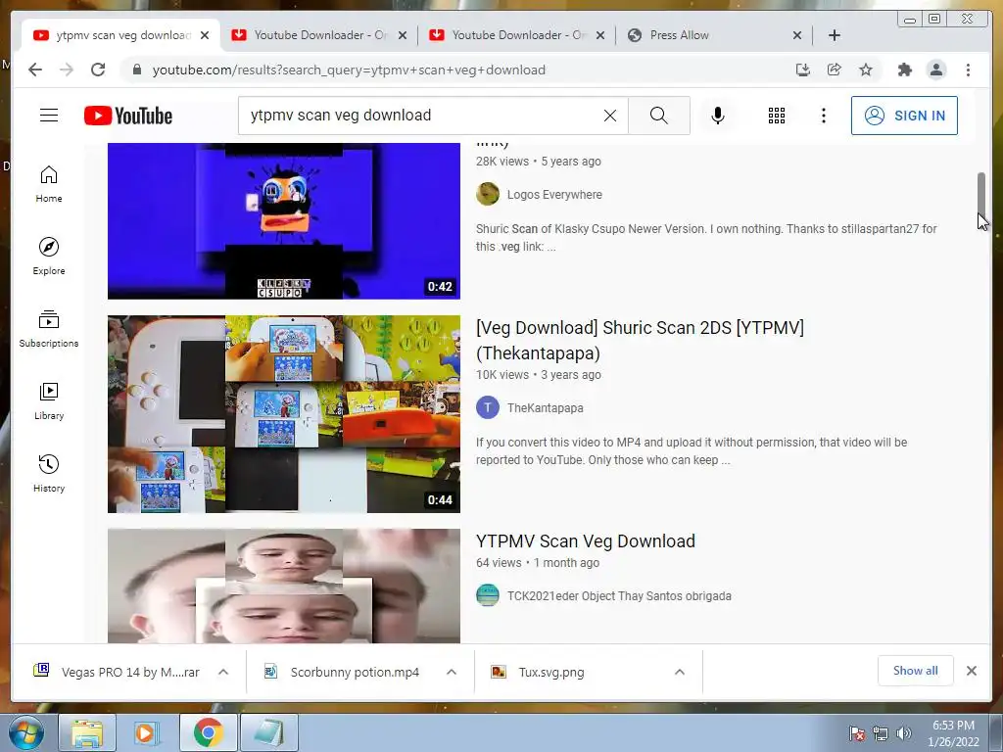The image size is (1003, 752).
Task: Go back with browser back arrow
Action: pos(35,70)
